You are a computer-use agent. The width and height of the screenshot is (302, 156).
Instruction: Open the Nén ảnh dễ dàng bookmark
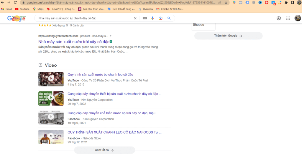click(x=121, y=9)
